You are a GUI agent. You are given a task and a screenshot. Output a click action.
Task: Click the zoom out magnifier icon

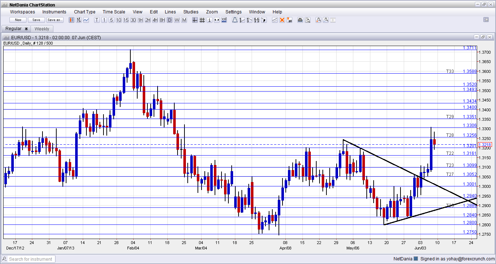[x=326, y=20]
